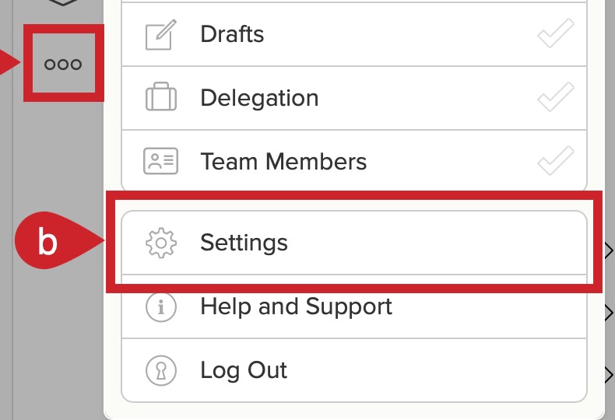Open the three-dot more menu

click(63, 64)
